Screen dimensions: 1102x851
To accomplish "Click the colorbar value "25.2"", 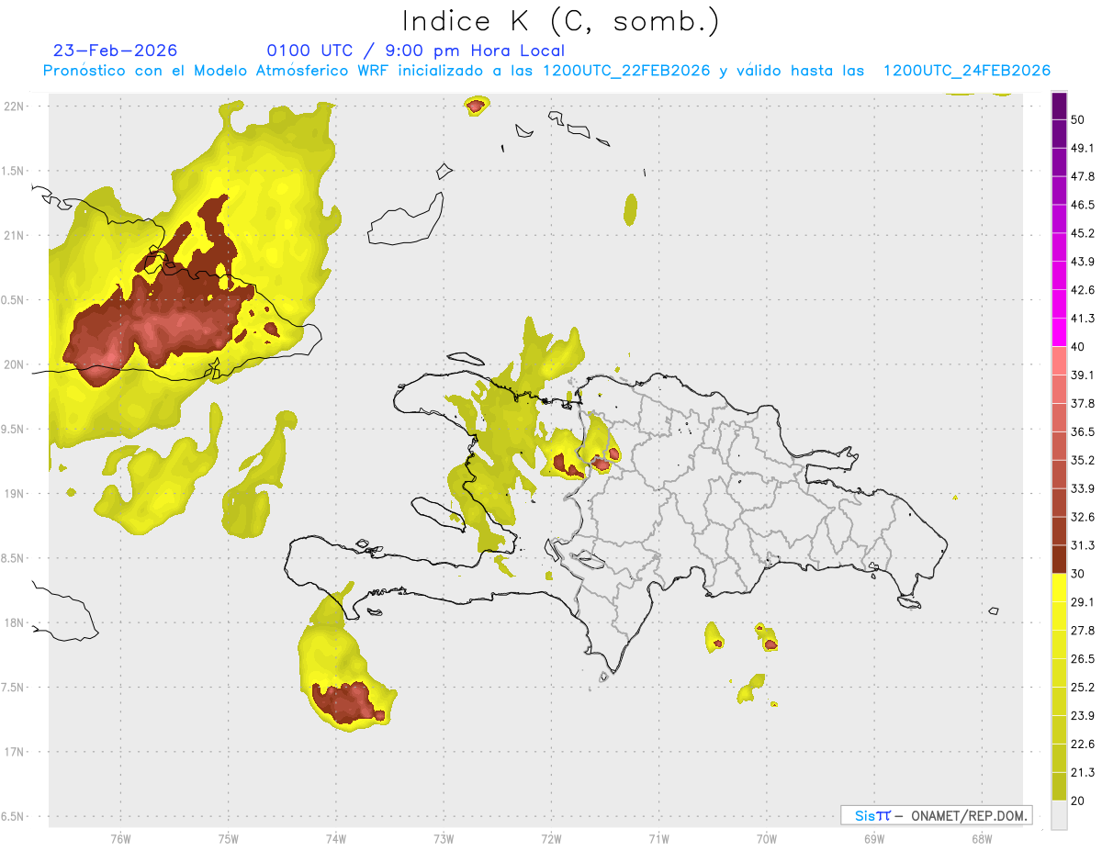I will 1082,687.
